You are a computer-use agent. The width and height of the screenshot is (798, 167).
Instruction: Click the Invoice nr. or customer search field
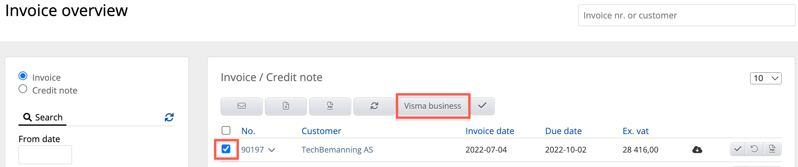pyautogui.click(x=686, y=16)
